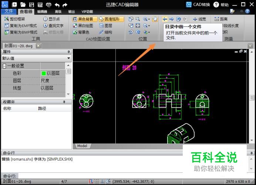Select the 剪切框架 clip frame tool
The image size is (256, 185).
pyautogui.click(x=14, y=19)
